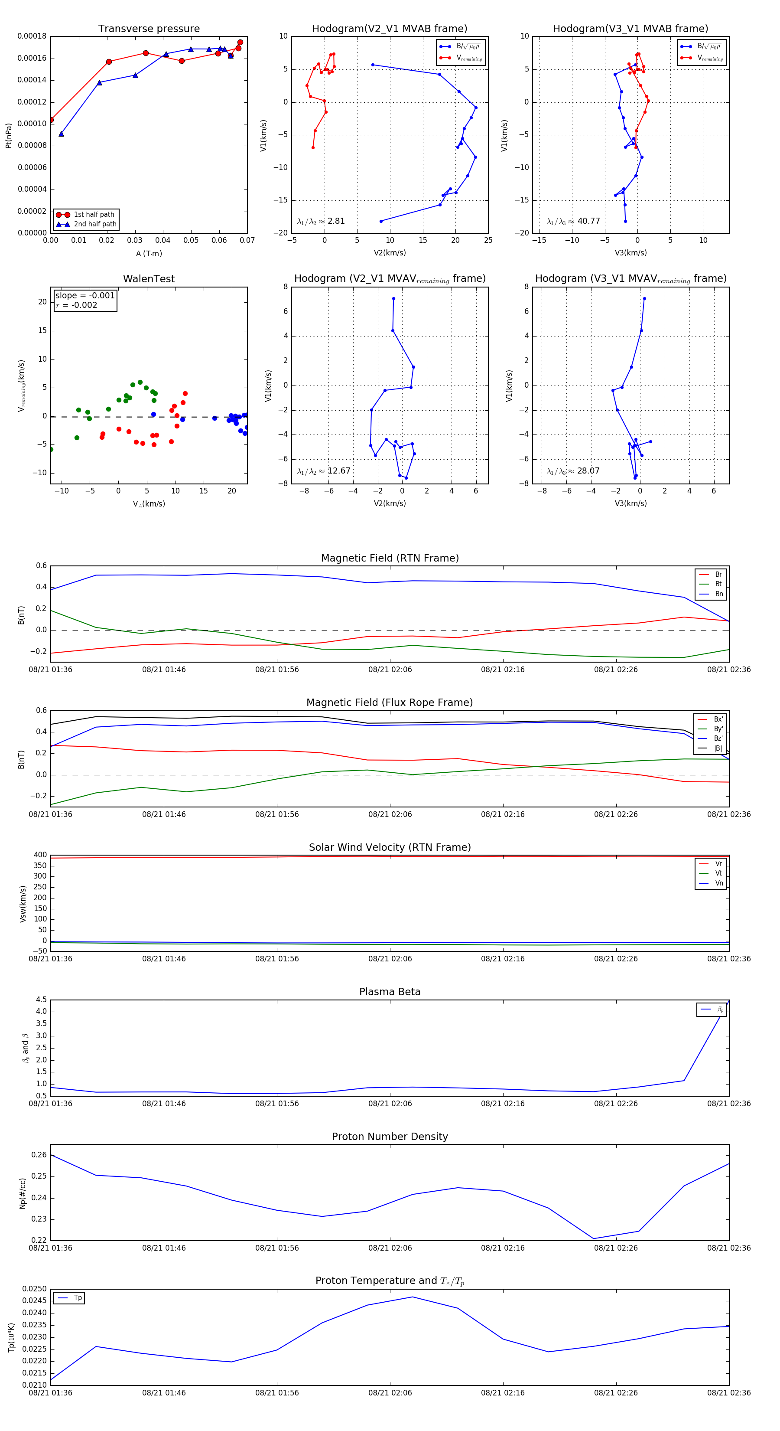Image resolution: width=780 pixels, height=1431 pixels.
Task: Click the Bt legend entry
Action: (711, 584)
